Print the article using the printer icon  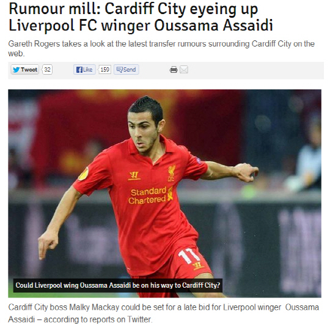(x=174, y=70)
